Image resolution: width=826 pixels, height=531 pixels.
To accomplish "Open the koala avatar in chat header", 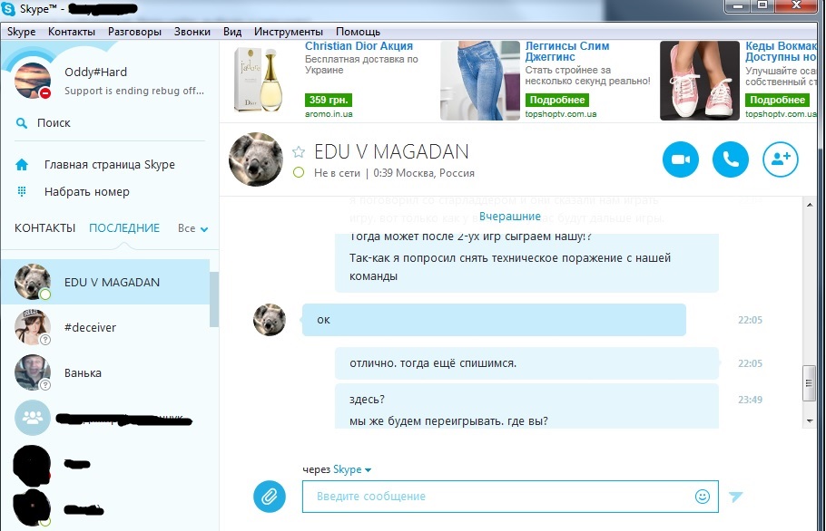I will (x=256, y=159).
